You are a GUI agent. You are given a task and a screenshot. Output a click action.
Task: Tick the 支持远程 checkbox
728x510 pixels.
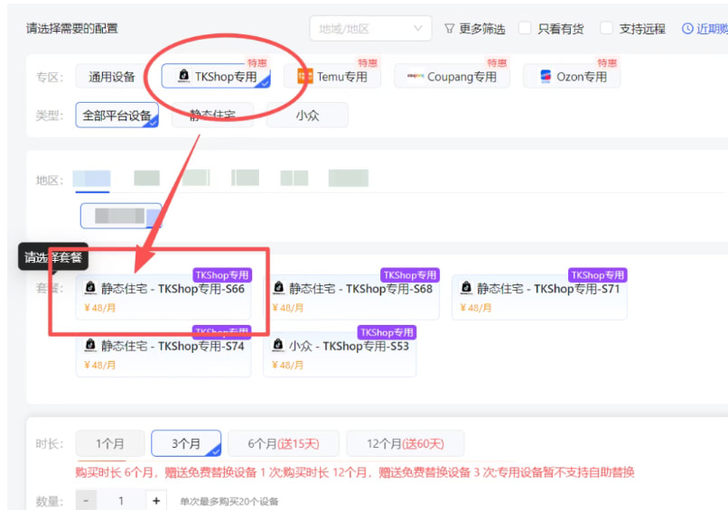click(606, 28)
